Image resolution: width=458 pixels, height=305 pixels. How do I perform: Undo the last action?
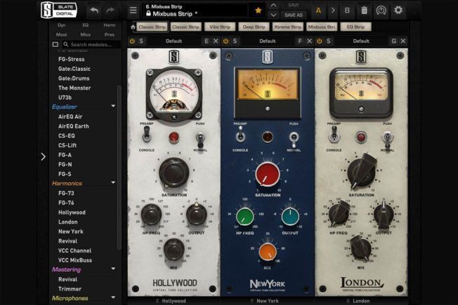[x=94, y=11]
